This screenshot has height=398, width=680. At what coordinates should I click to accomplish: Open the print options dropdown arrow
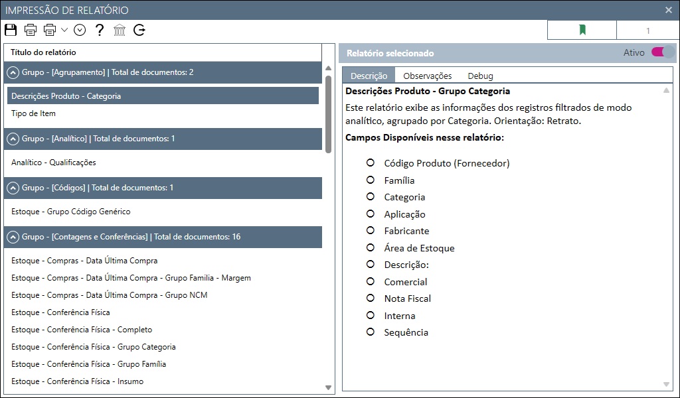coord(64,30)
